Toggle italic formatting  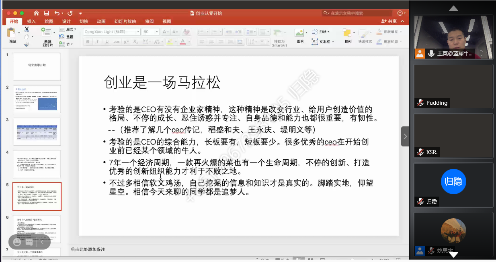pyautogui.click(x=98, y=42)
